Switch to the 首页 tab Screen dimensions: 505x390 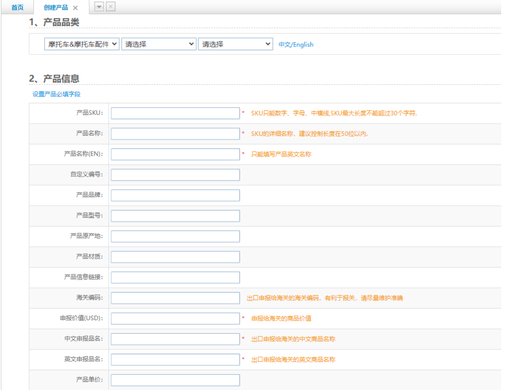click(x=17, y=8)
